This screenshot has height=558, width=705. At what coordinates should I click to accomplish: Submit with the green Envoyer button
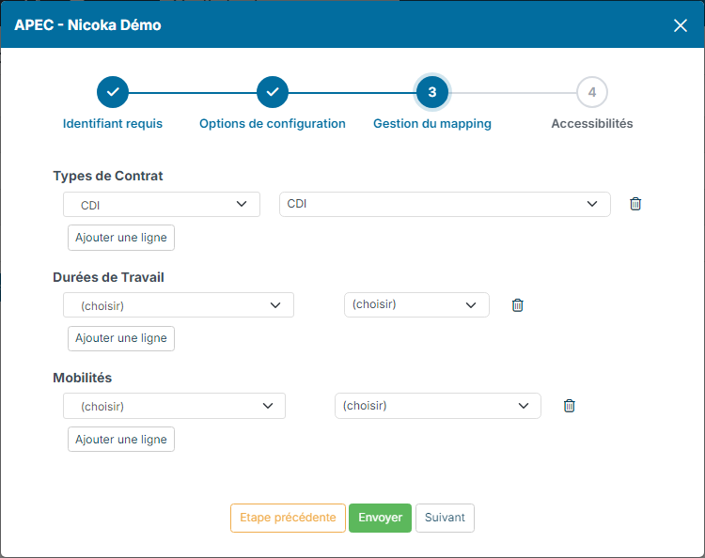(380, 518)
